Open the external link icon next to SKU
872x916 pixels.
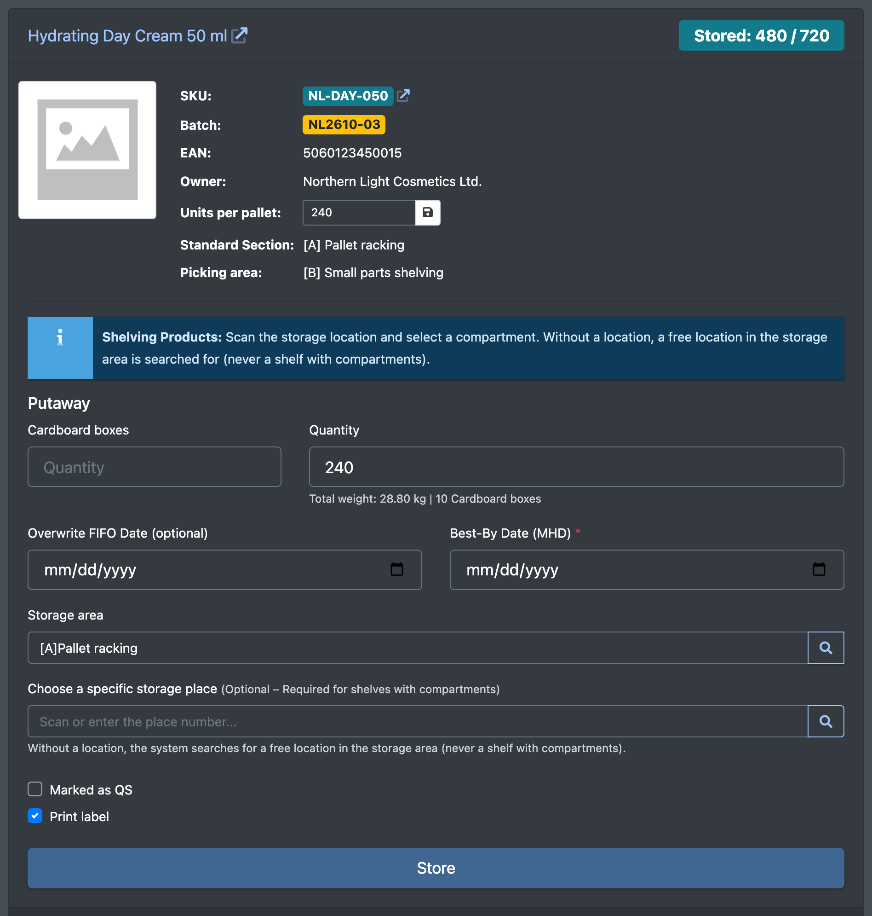coord(403,96)
